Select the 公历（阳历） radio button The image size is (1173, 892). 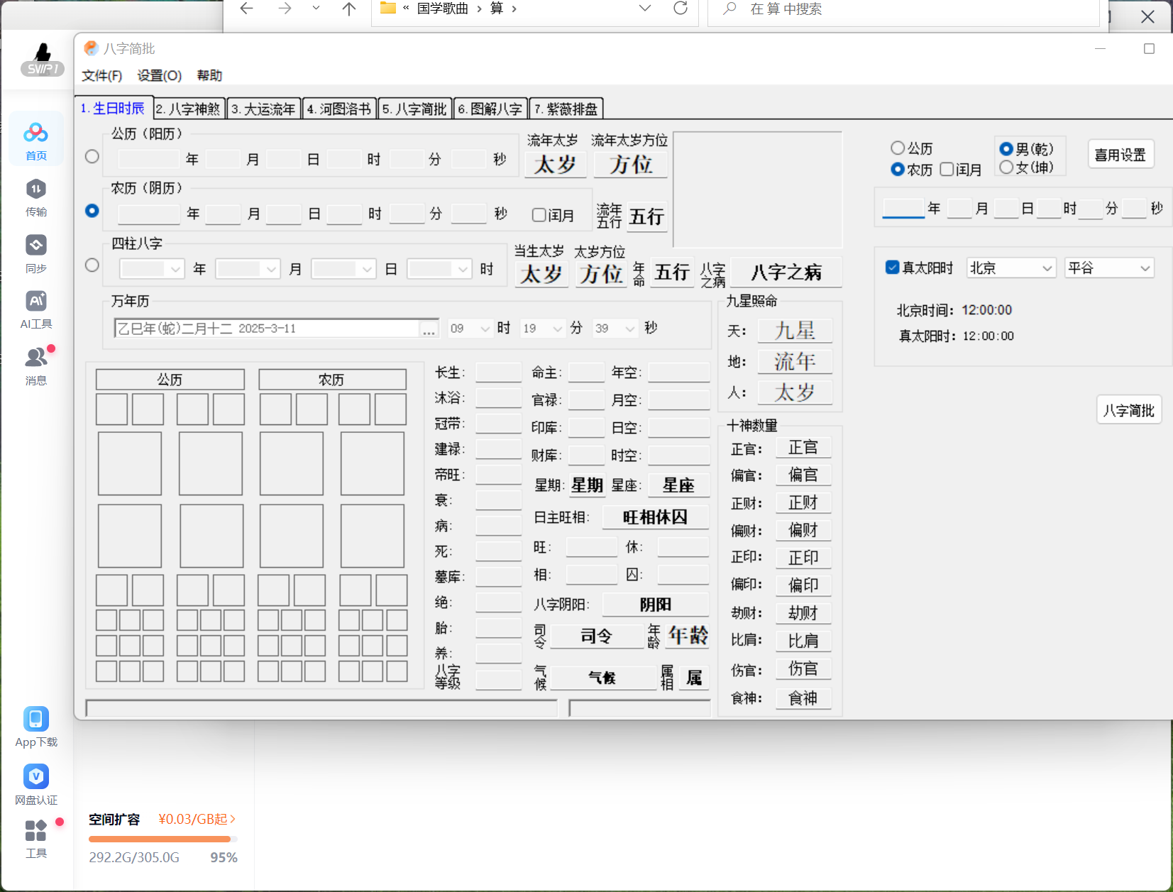(92, 157)
